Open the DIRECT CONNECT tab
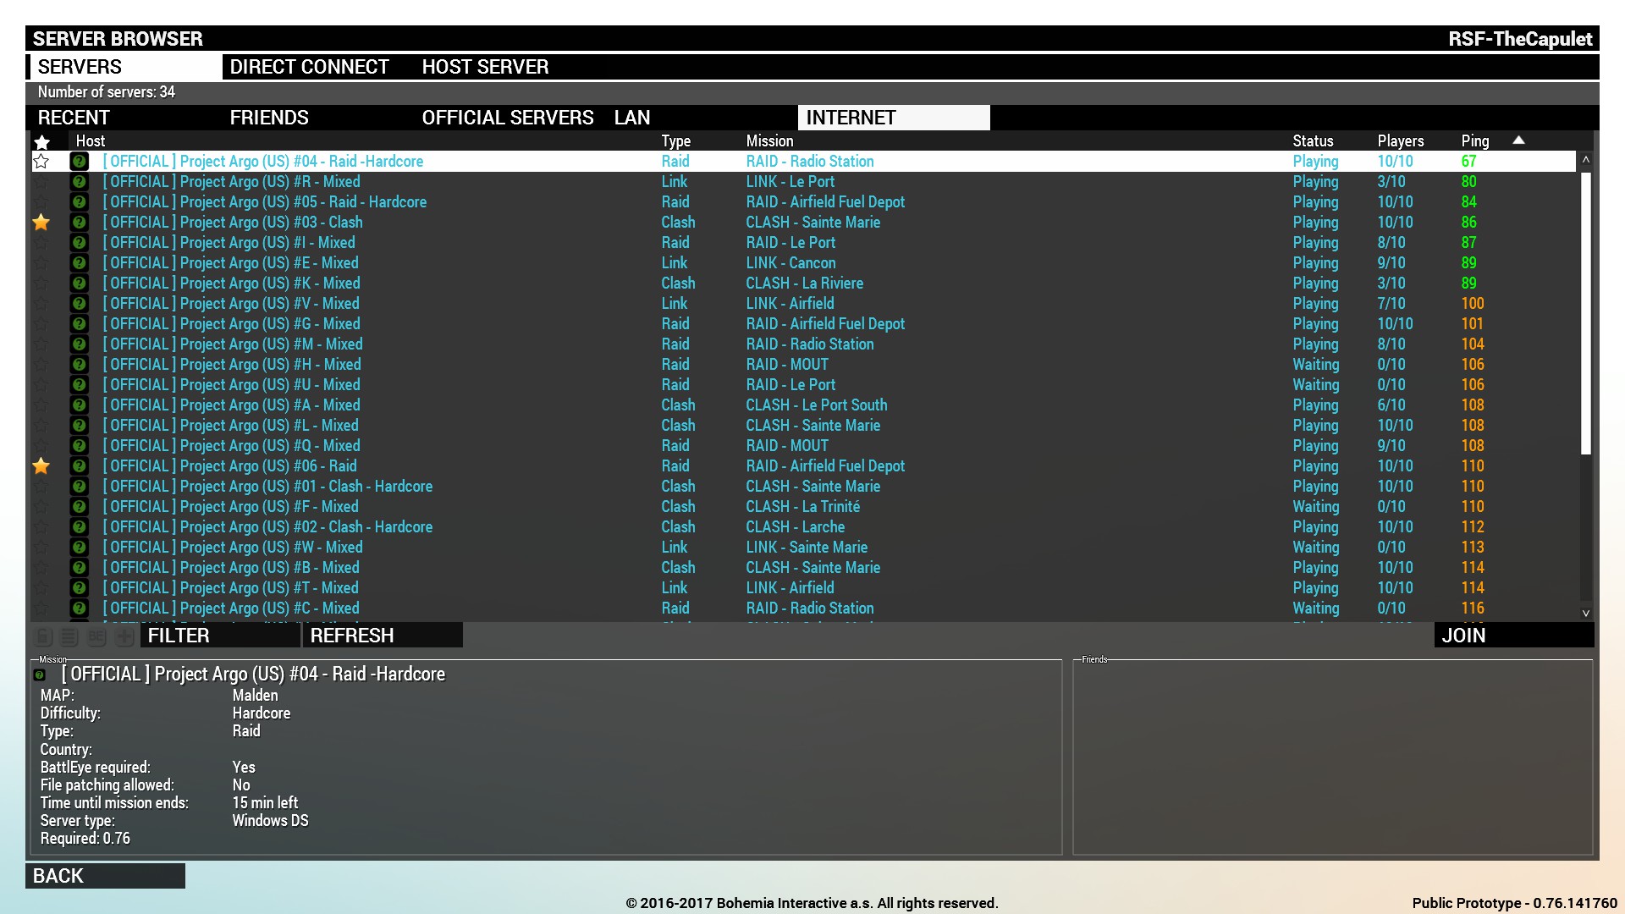 point(309,67)
